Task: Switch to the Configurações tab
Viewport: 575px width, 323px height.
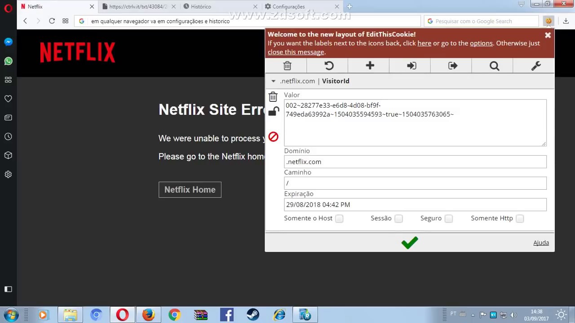Action: (302, 6)
